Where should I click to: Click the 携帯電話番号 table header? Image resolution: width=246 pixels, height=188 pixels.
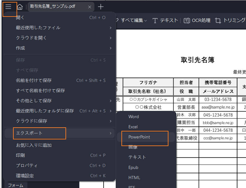[x=218, y=83]
